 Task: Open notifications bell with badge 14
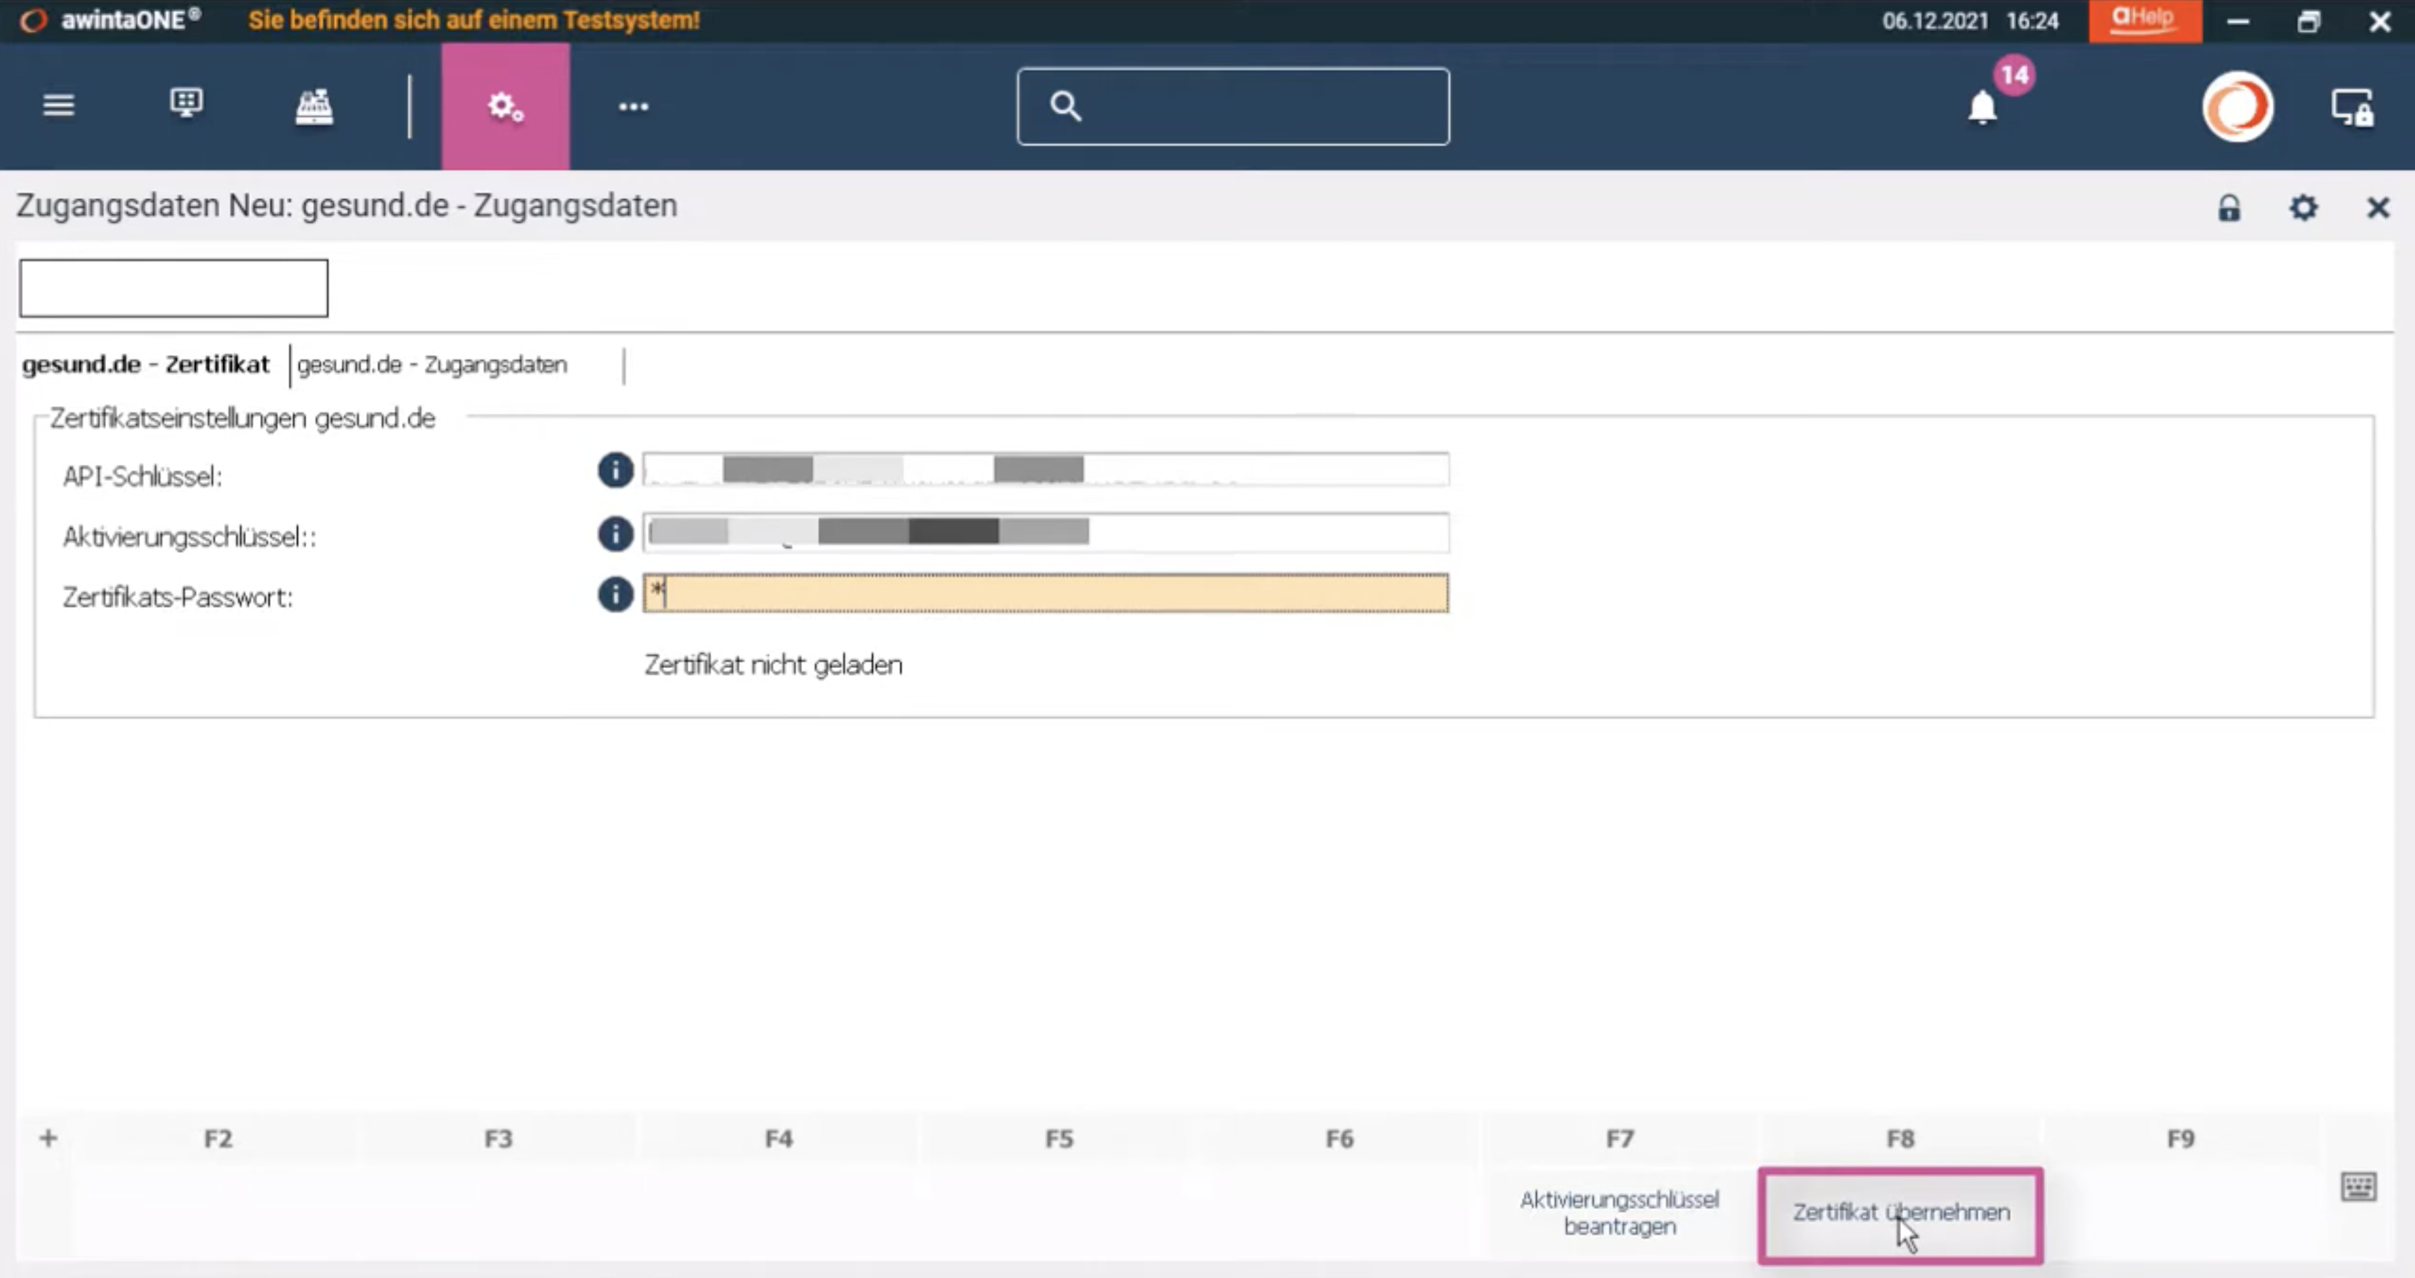click(1984, 106)
